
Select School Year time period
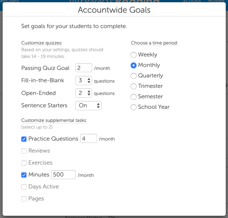click(134, 107)
